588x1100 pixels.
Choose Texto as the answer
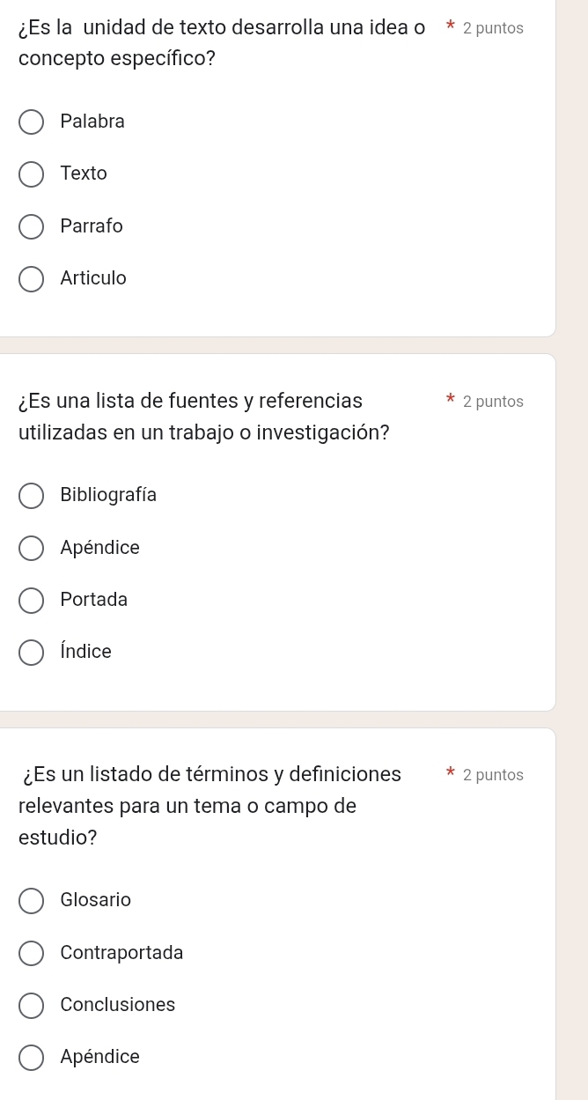[32, 174]
